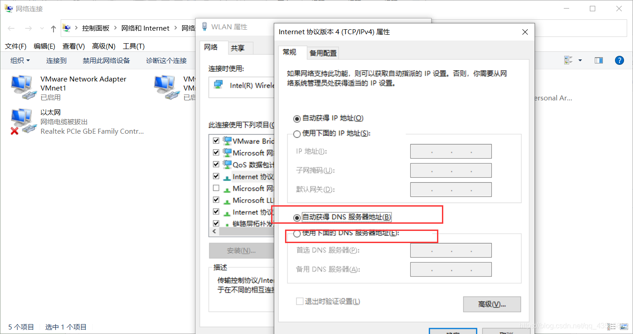Click the 网络和 Internet breadcrumb
The image size is (633, 334).
point(146,28)
